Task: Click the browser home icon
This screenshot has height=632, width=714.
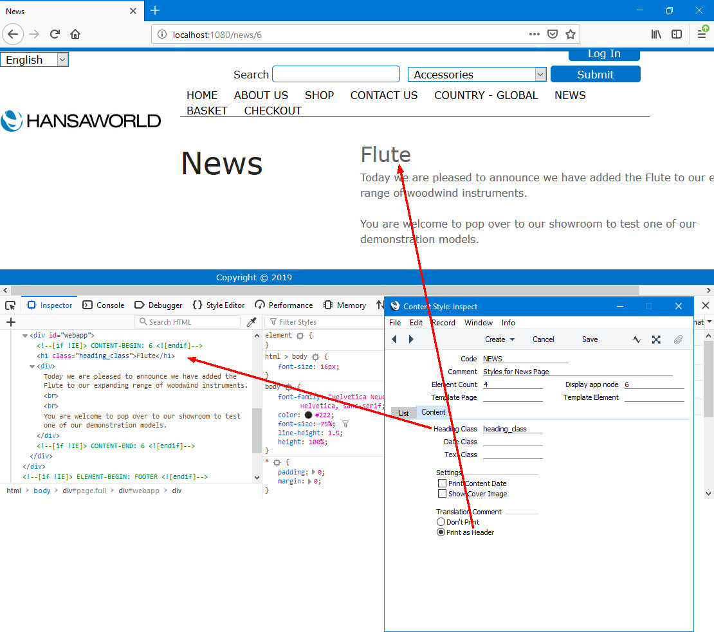Action: click(75, 34)
